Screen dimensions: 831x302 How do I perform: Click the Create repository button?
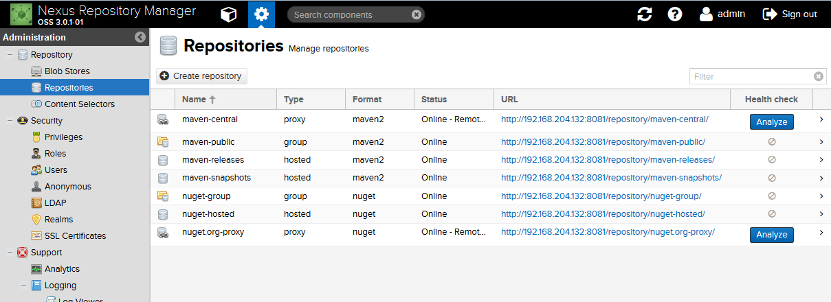pos(201,76)
